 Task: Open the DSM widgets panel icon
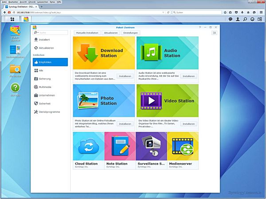coord(252,19)
